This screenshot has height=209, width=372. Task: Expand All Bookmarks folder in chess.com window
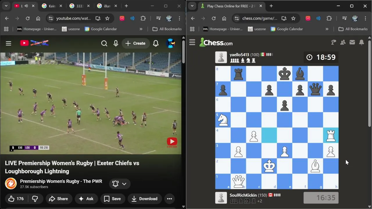(353, 29)
